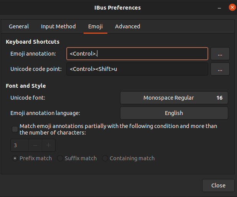Screen dimensions: 237x197
Task: Increase character count with plus button
Action: tap(48, 145)
